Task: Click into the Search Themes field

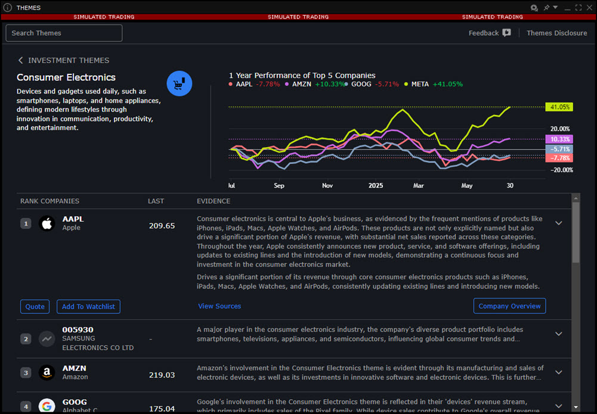Action: (x=64, y=33)
